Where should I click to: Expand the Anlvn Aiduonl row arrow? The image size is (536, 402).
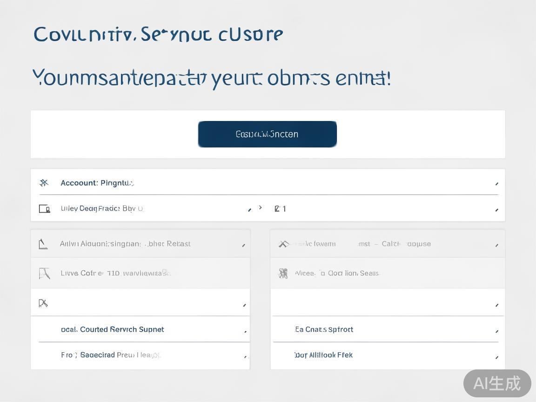(243, 245)
